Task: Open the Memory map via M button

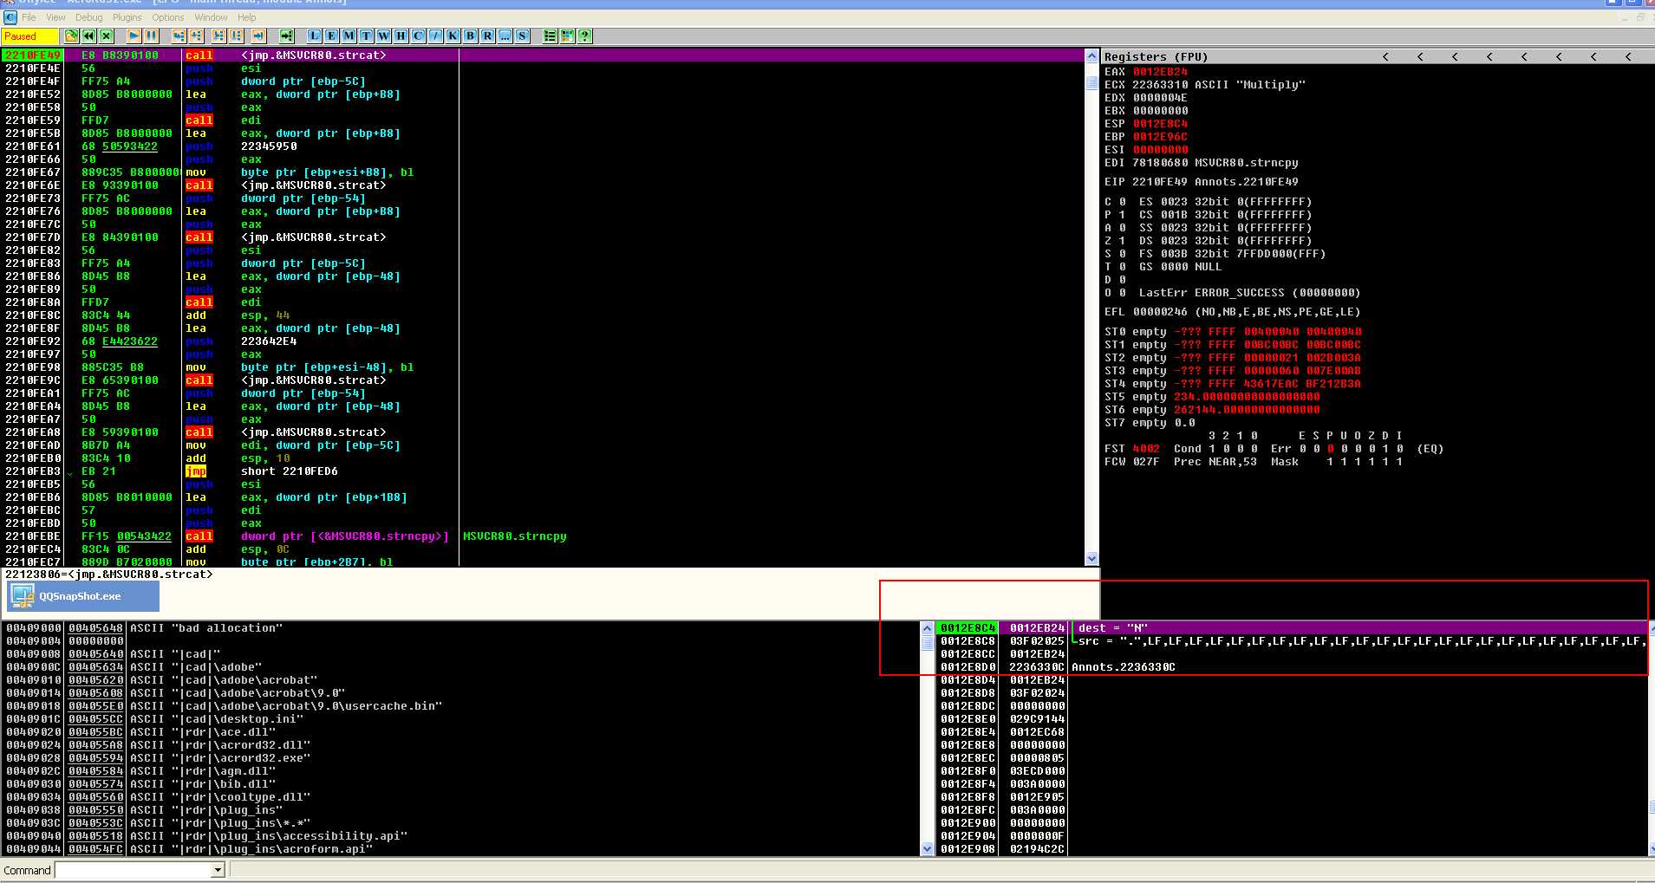Action: click(349, 36)
